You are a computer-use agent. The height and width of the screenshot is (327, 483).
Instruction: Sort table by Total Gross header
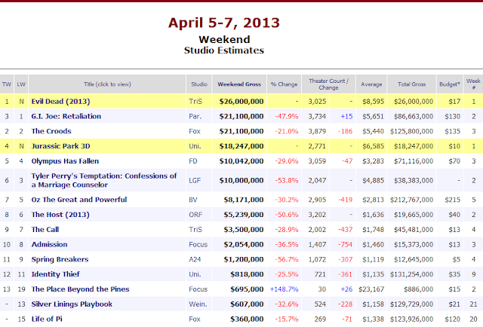411,84
